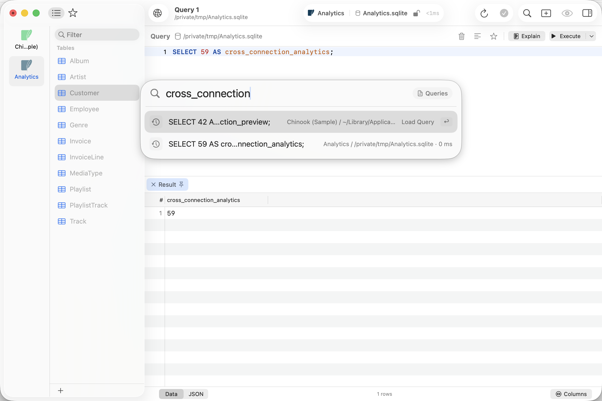This screenshot has width=602, height=401.
Task: Click the Analytics connection breadcrumb
Action: 326,13
